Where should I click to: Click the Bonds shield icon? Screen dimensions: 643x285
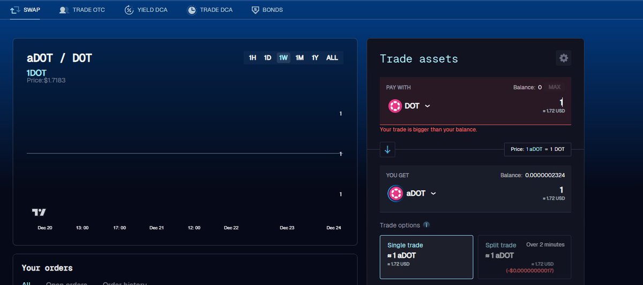[x=256, y=10]
